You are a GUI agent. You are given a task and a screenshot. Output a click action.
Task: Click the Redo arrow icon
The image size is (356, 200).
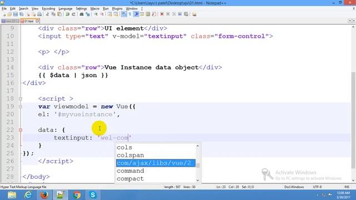(x=73, y=14)
